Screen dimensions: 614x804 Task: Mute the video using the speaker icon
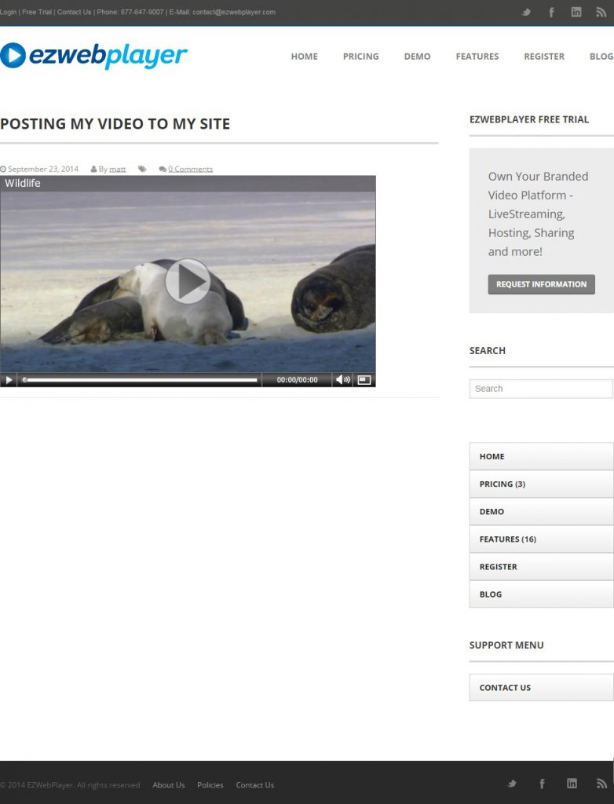[x=342, y=380]
